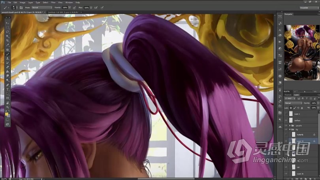Image resolution: width=320 pixels, height=180 pixels.
Task: Hide Layer 26 visibility
Action: coord(286,174)
